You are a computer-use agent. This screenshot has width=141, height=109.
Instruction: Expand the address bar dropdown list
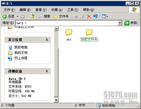click(120, 23)
